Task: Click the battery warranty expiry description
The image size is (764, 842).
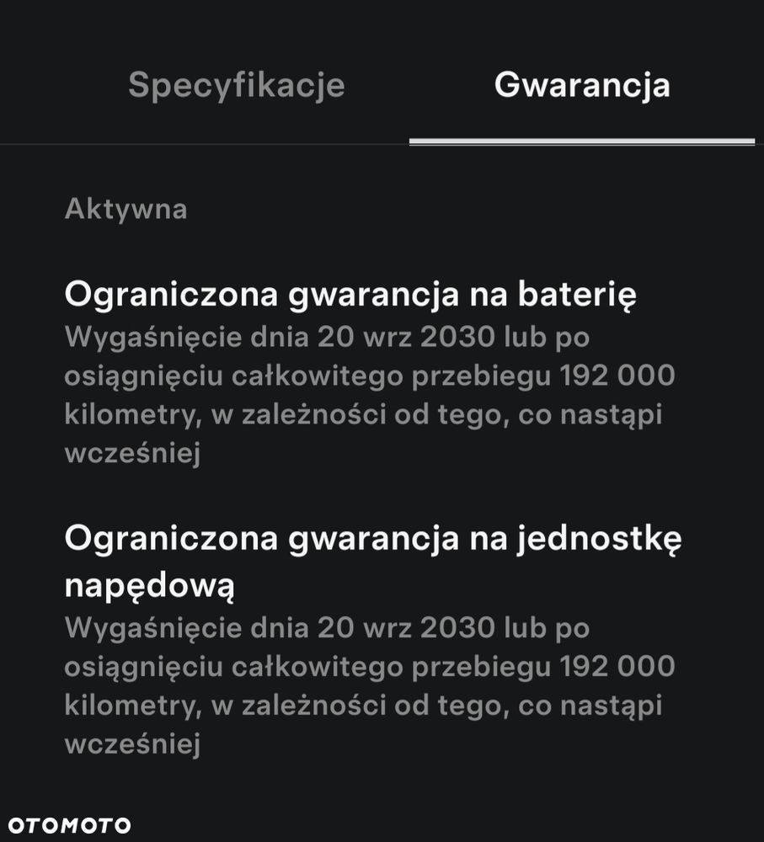Action: click(x=370, y=395)
